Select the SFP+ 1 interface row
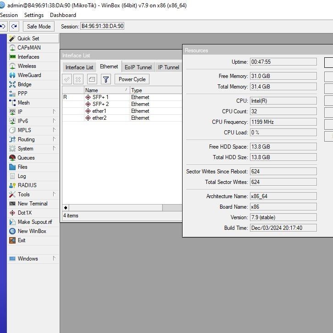 click(x=100, y=97)
